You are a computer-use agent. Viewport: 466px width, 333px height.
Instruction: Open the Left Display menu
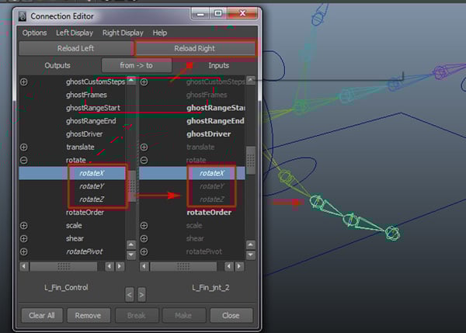(x=75, y=33)
